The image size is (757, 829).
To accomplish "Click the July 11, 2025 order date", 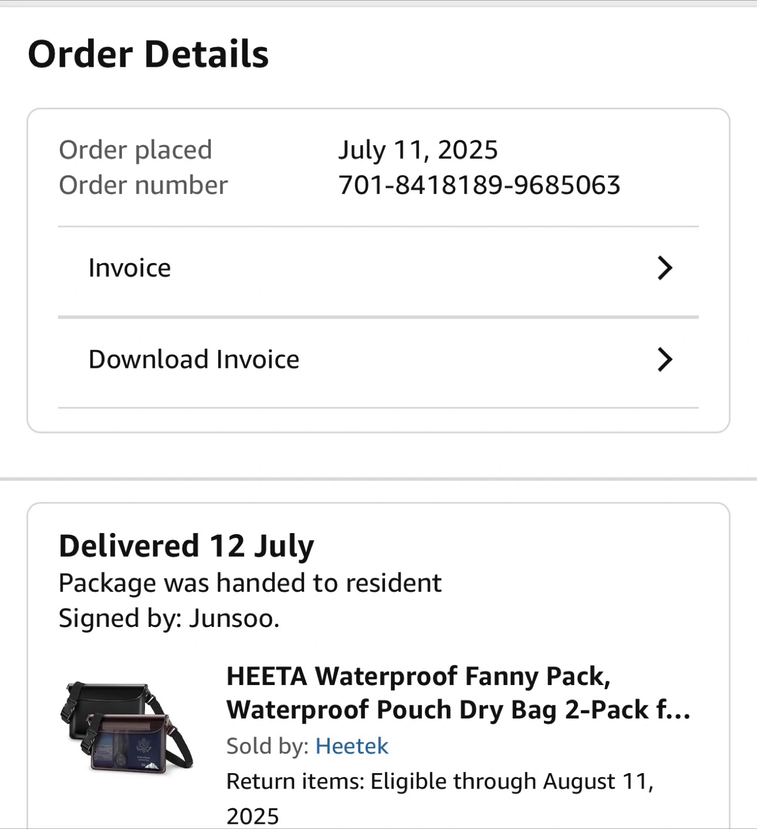I will click(x=417, y=150).
